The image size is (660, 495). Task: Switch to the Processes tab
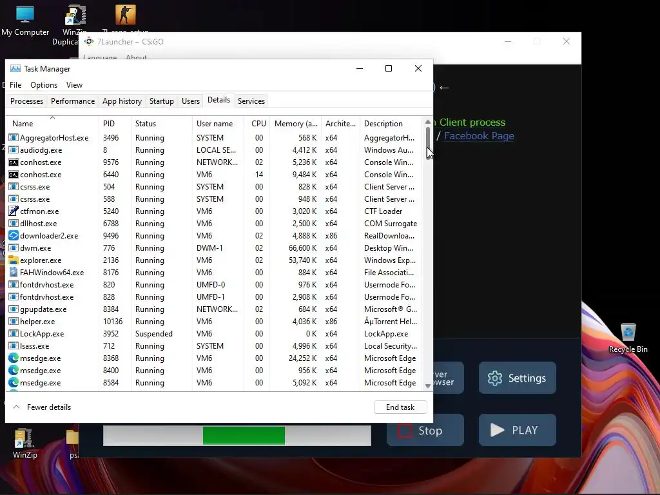pos(26,101)
